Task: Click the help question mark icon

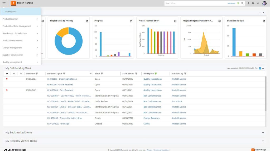Action: (x=253, y=3)
